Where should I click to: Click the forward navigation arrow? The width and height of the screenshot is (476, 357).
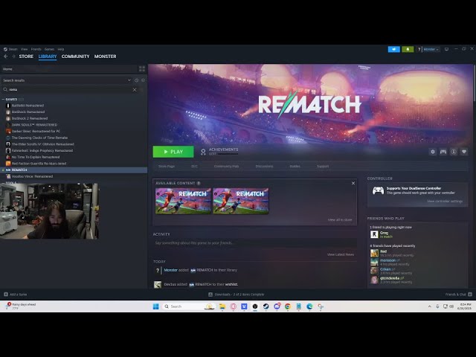(13, 57)
